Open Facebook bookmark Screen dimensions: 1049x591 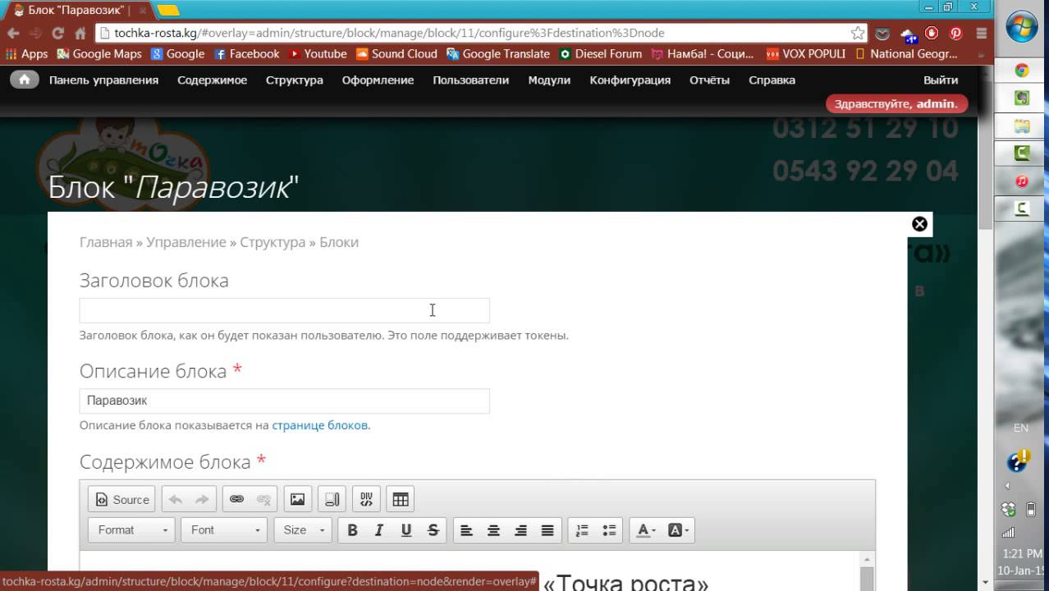tap(247, 53)
